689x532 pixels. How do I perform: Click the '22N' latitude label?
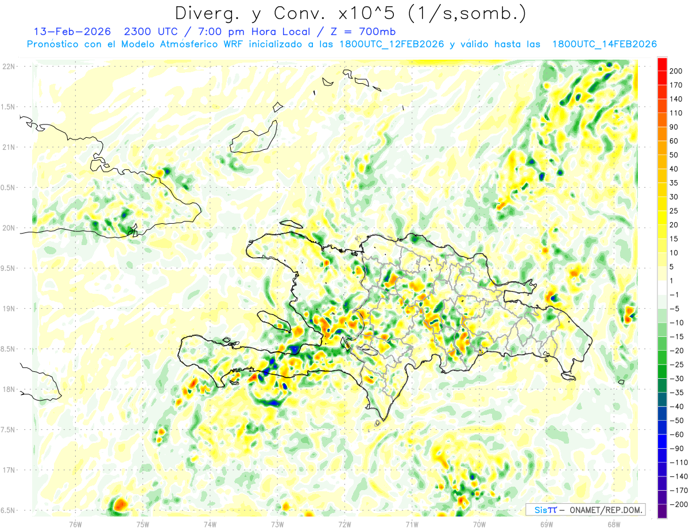(x=9, y=67)
